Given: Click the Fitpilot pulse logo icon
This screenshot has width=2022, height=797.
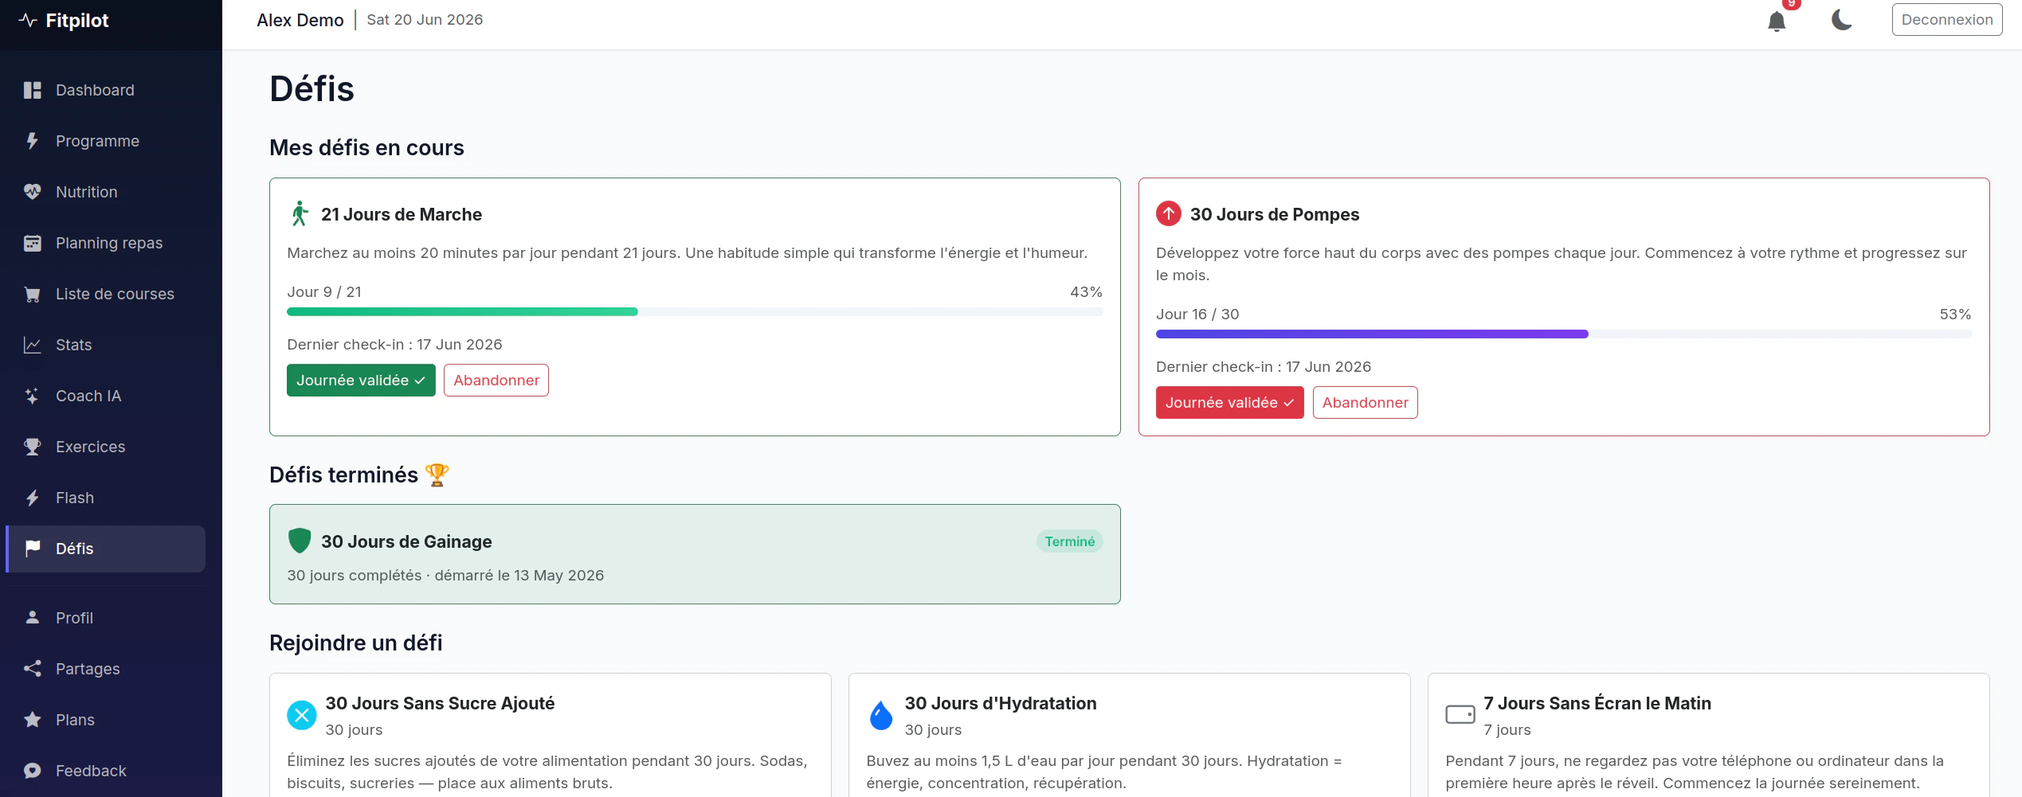Looking at the screenshot, I should (28, 21).
